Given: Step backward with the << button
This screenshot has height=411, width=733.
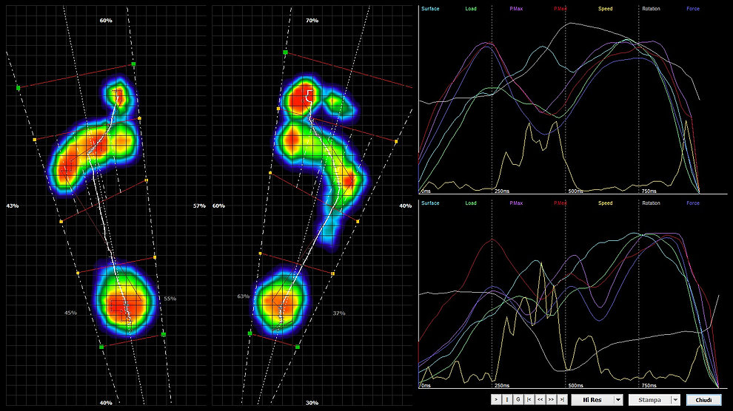Looking at the screenshot, I should coord(540,400).
